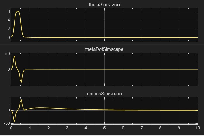
Task: Click the thetaSimscape peak near 6
Action: pos(18,11)
